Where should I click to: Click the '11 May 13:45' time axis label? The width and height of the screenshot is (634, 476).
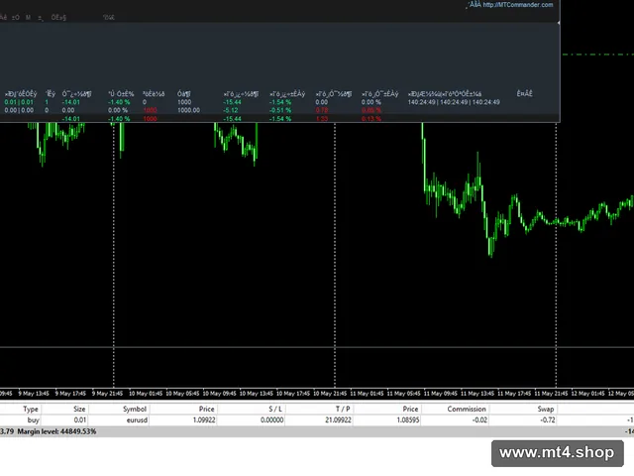[477, 394]
